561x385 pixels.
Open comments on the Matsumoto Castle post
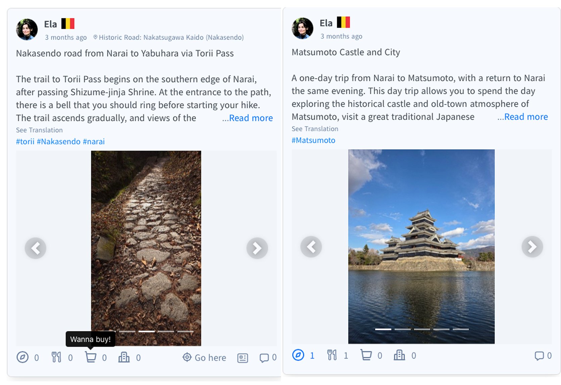pyautogui.click(x=539, y=355)
